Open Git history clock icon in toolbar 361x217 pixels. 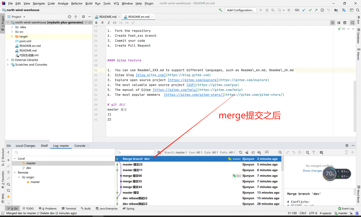[322, 10]
